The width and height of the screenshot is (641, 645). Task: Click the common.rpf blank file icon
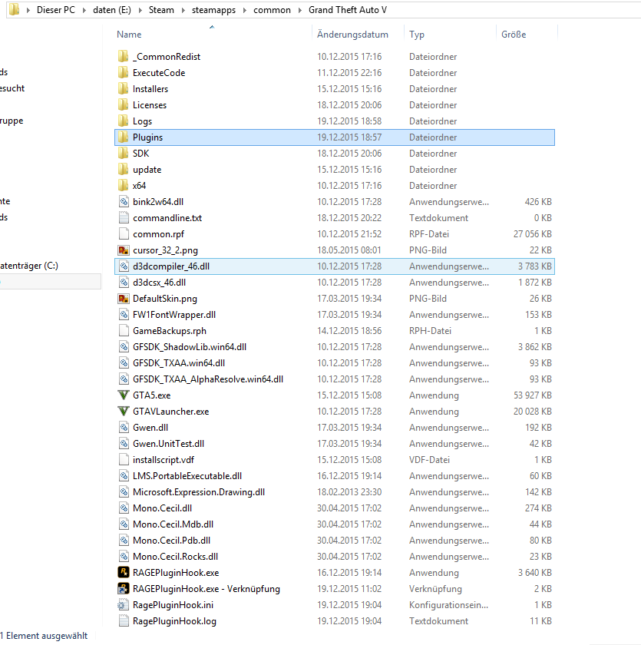tap(124, 233)
